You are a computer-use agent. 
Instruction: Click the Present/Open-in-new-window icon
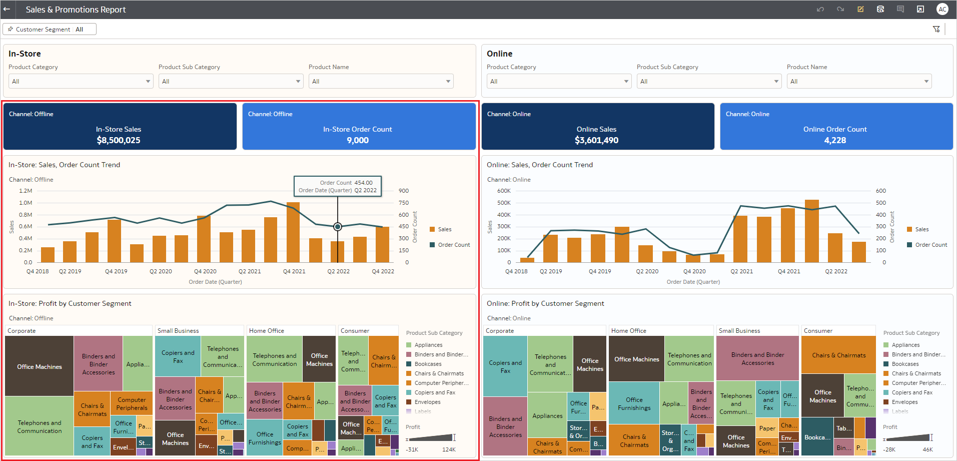click(x=920, y=9)
